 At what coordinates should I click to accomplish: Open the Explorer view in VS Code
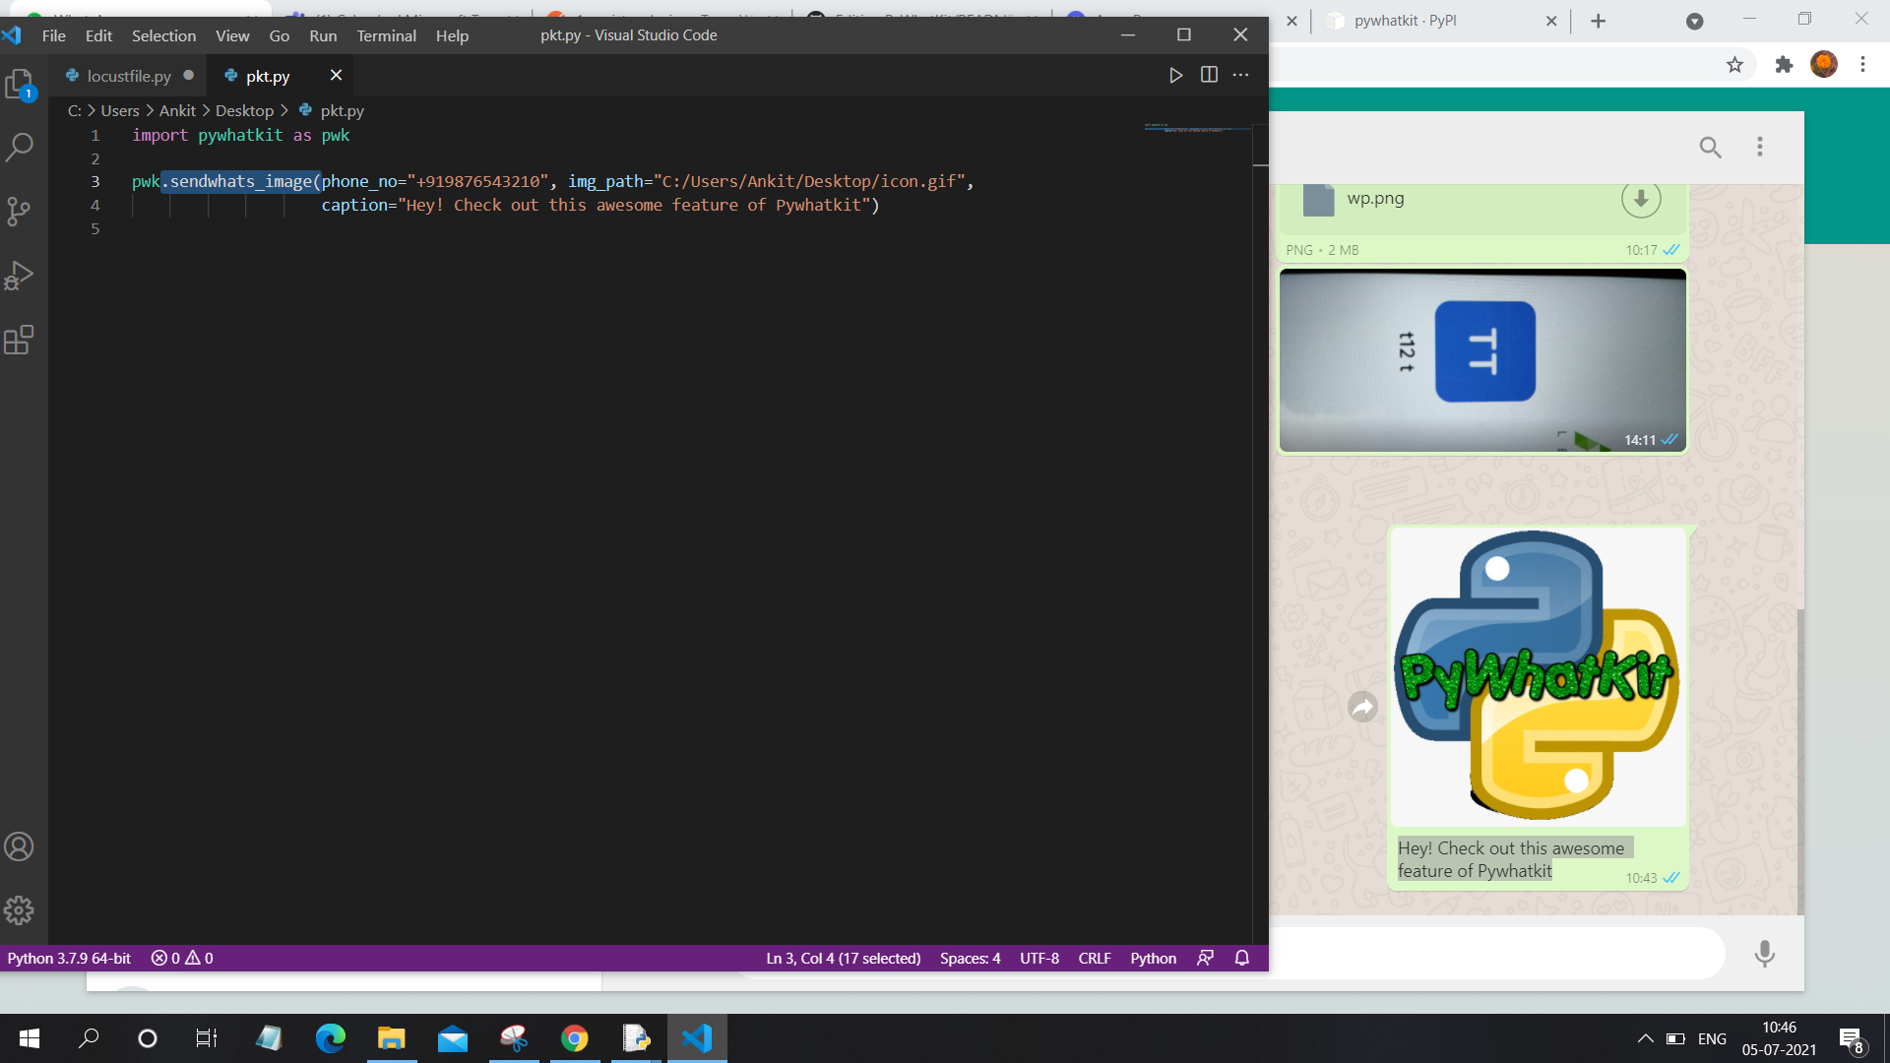(x=20, y=85)
